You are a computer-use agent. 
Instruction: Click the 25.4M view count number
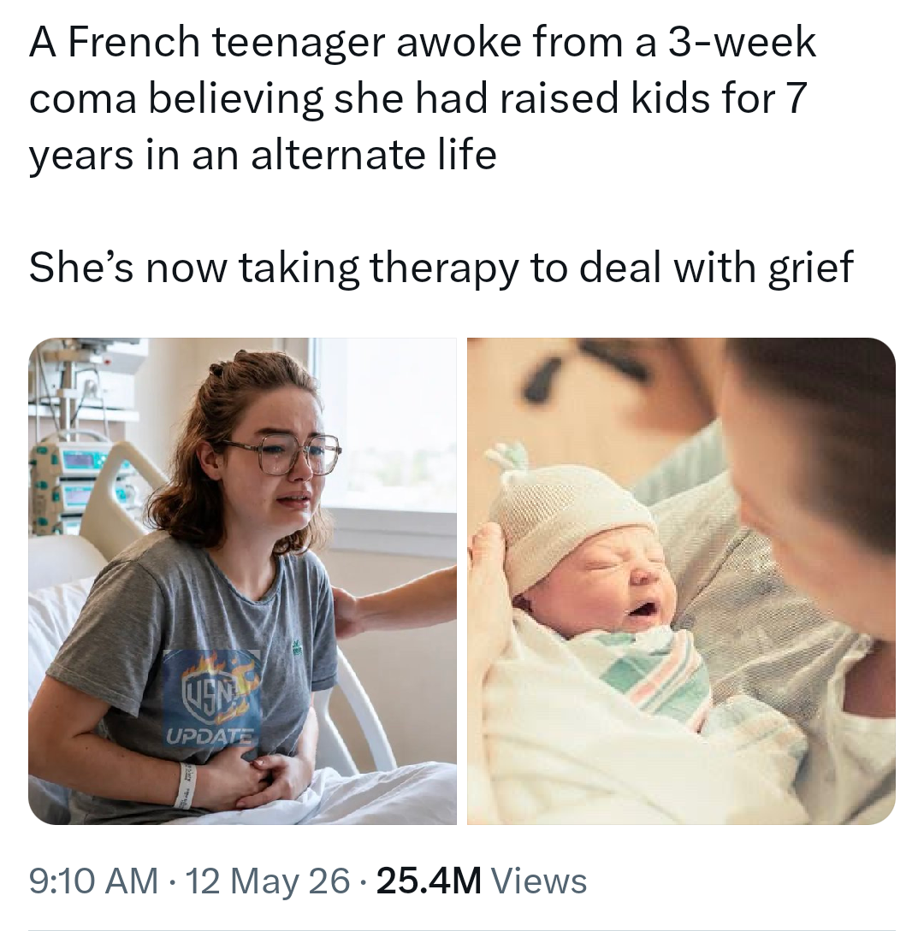429,881
